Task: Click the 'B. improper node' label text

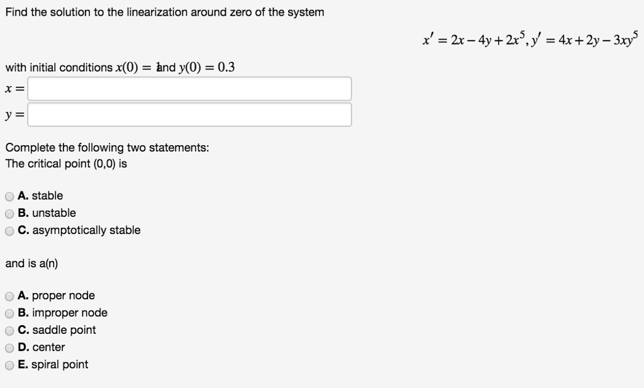Action: [x=63, y=313]
